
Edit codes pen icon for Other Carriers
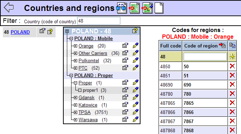pyautogui.click(x=136, y=53)
